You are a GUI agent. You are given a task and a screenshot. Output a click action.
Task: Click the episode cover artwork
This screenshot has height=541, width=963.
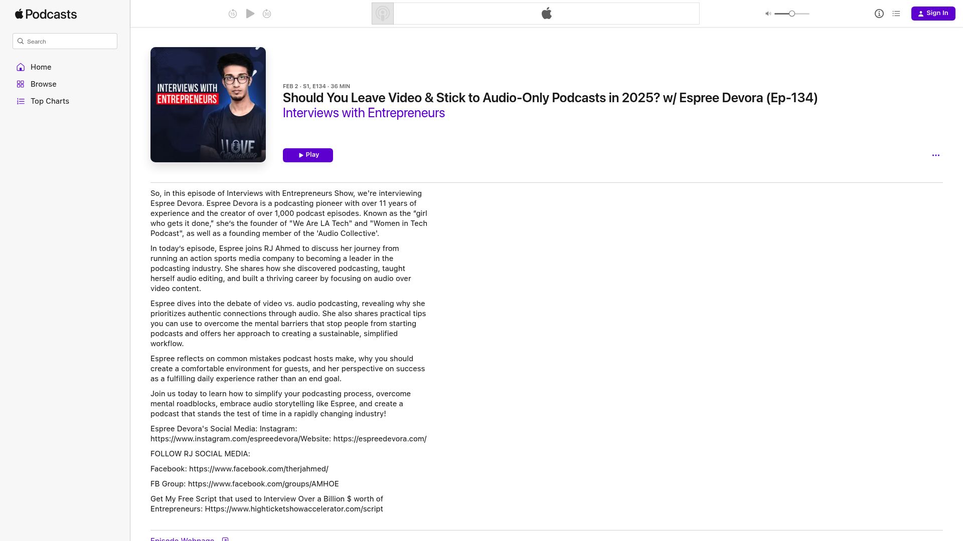pos(208,105)
